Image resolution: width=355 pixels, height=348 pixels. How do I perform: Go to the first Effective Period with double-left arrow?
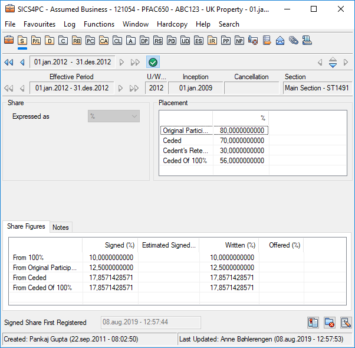coord(8,88)
